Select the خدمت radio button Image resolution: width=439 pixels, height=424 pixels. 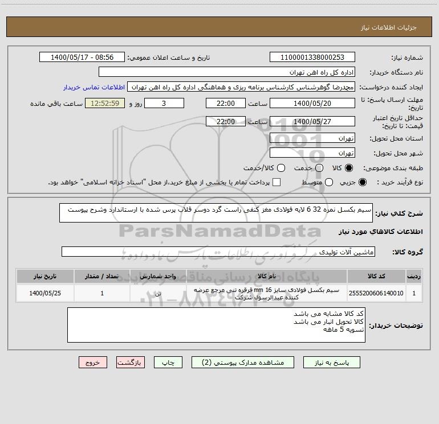click(x=319, y=168)
